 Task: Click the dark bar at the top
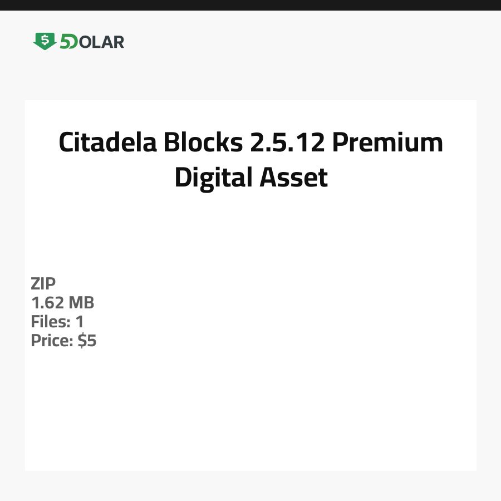tap(250, 5)
